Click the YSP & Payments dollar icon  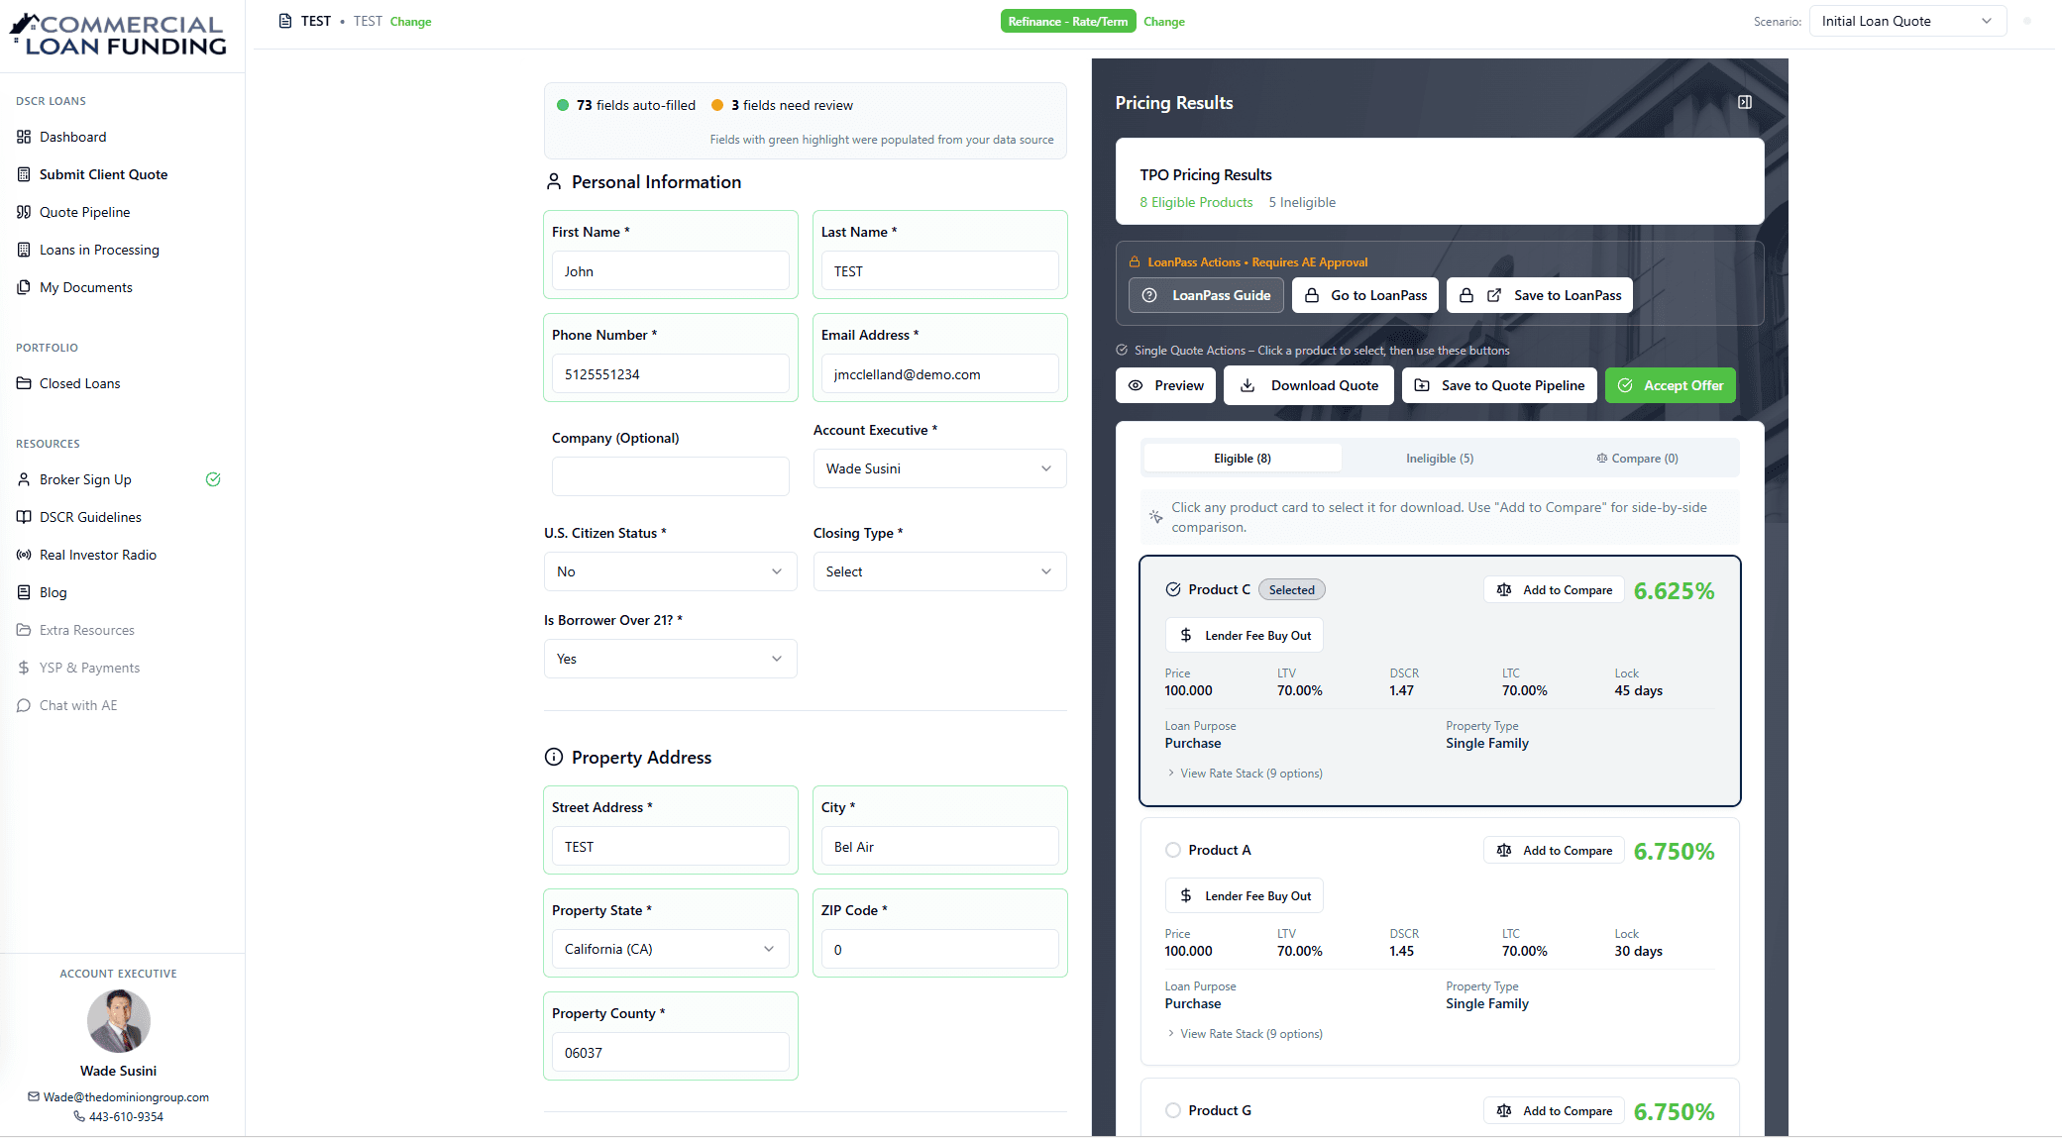[24, 668]
